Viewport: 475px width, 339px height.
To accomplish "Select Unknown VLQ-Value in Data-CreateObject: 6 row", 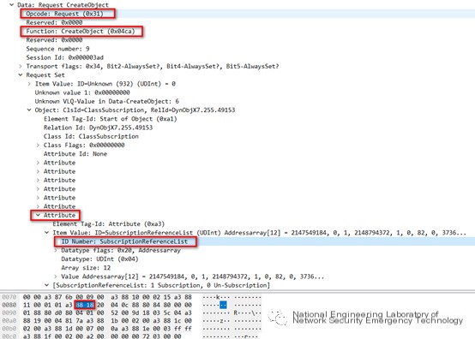I will coord(106,101).
